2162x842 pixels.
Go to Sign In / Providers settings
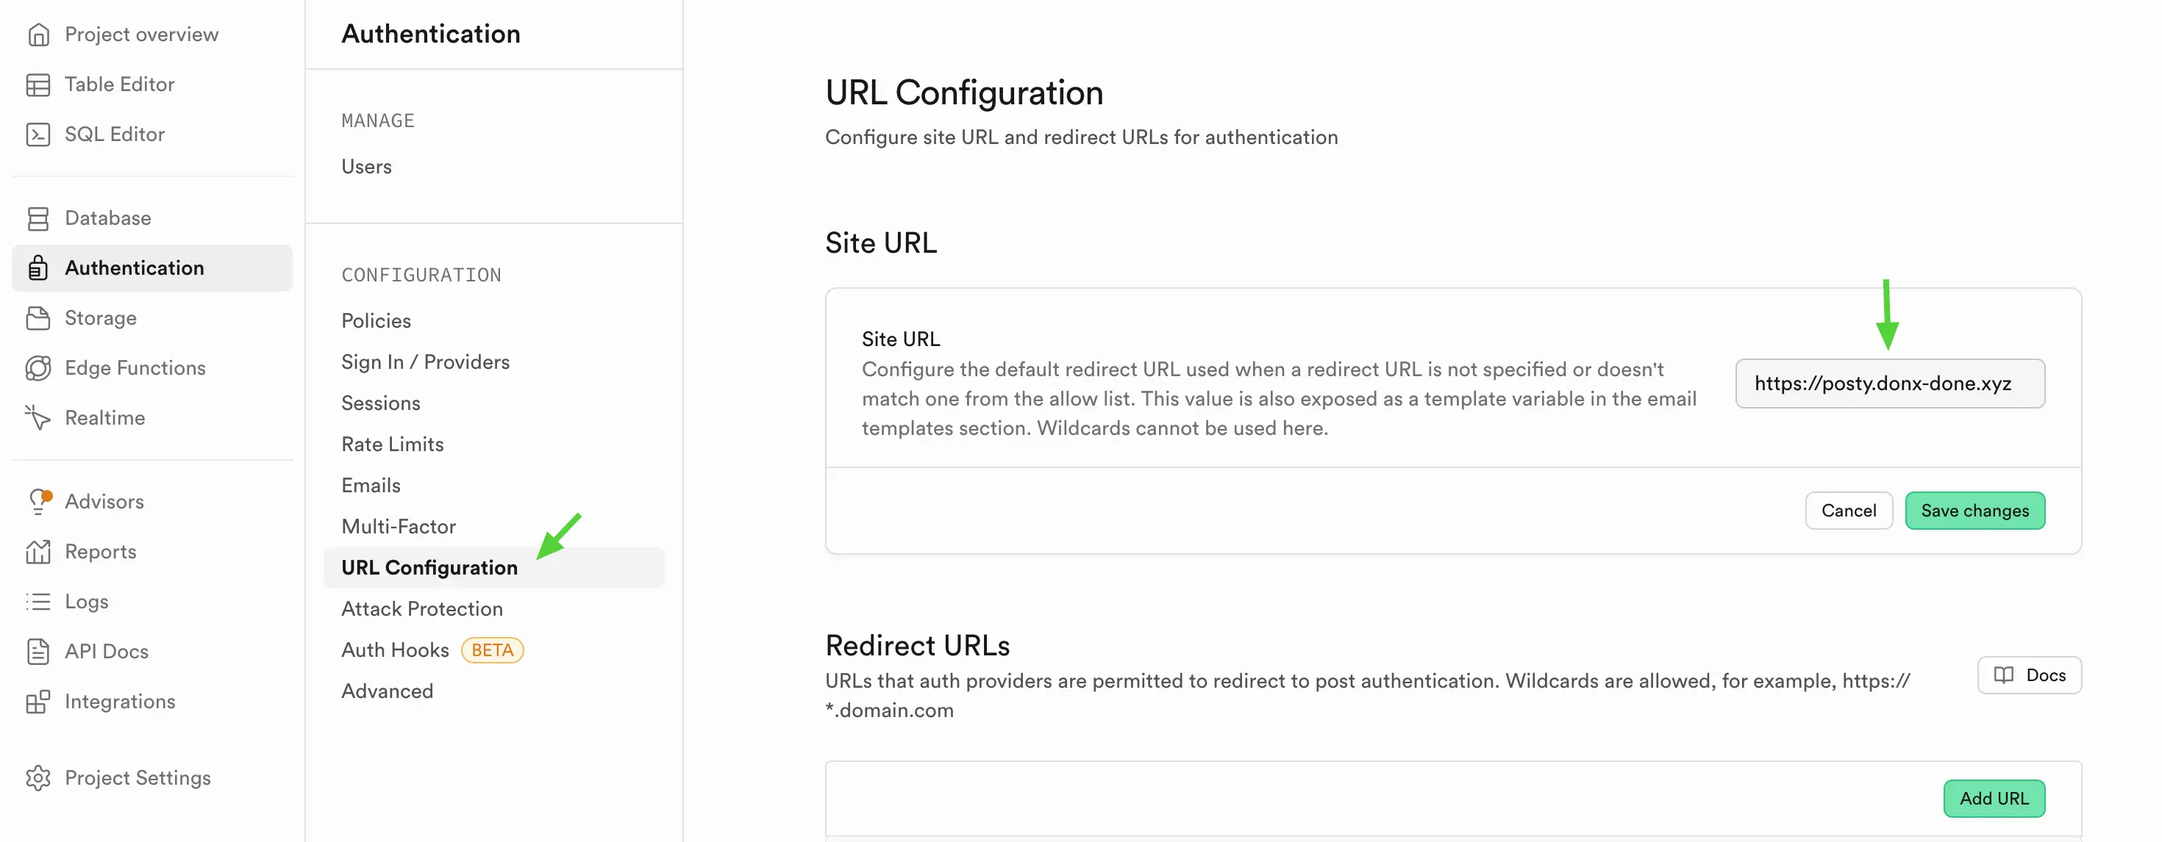(426, 362)
